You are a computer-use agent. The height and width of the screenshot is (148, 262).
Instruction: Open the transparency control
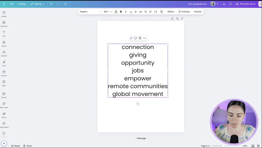(x=162, y=12)
